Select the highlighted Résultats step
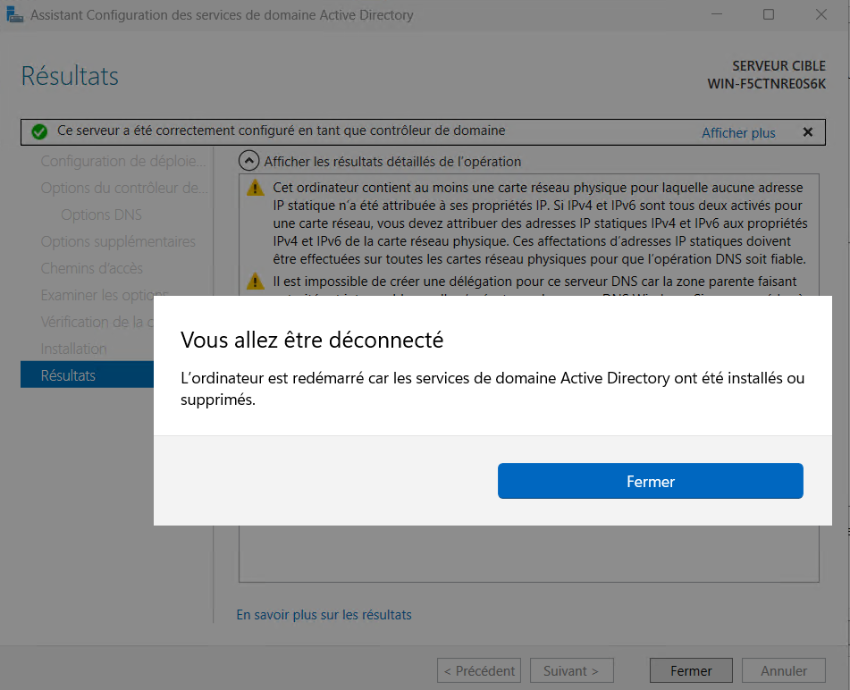The width and height of the screenshot is (850, 690). [x=88, y=375]
